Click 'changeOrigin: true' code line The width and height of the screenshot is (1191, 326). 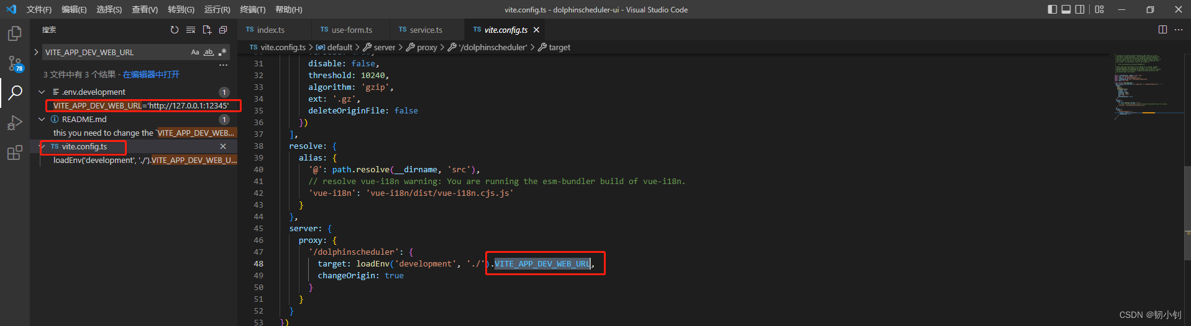pos(360,275)
